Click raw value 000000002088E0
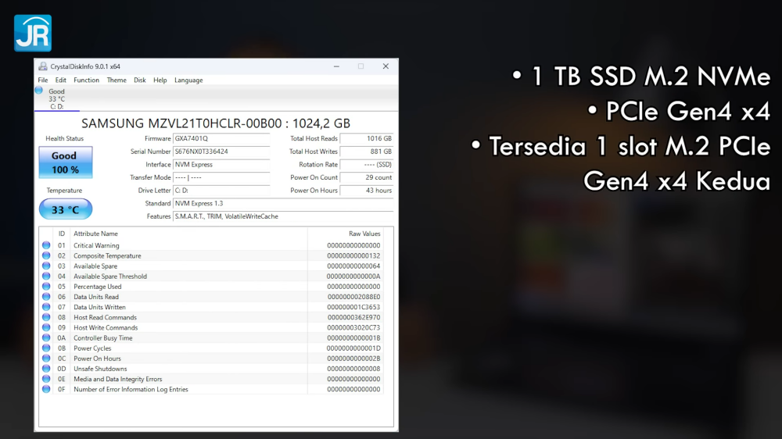 353,297
